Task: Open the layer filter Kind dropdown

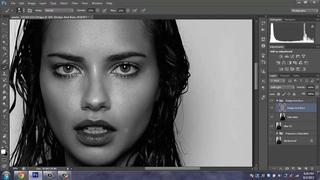Action: tap(277, 81)
